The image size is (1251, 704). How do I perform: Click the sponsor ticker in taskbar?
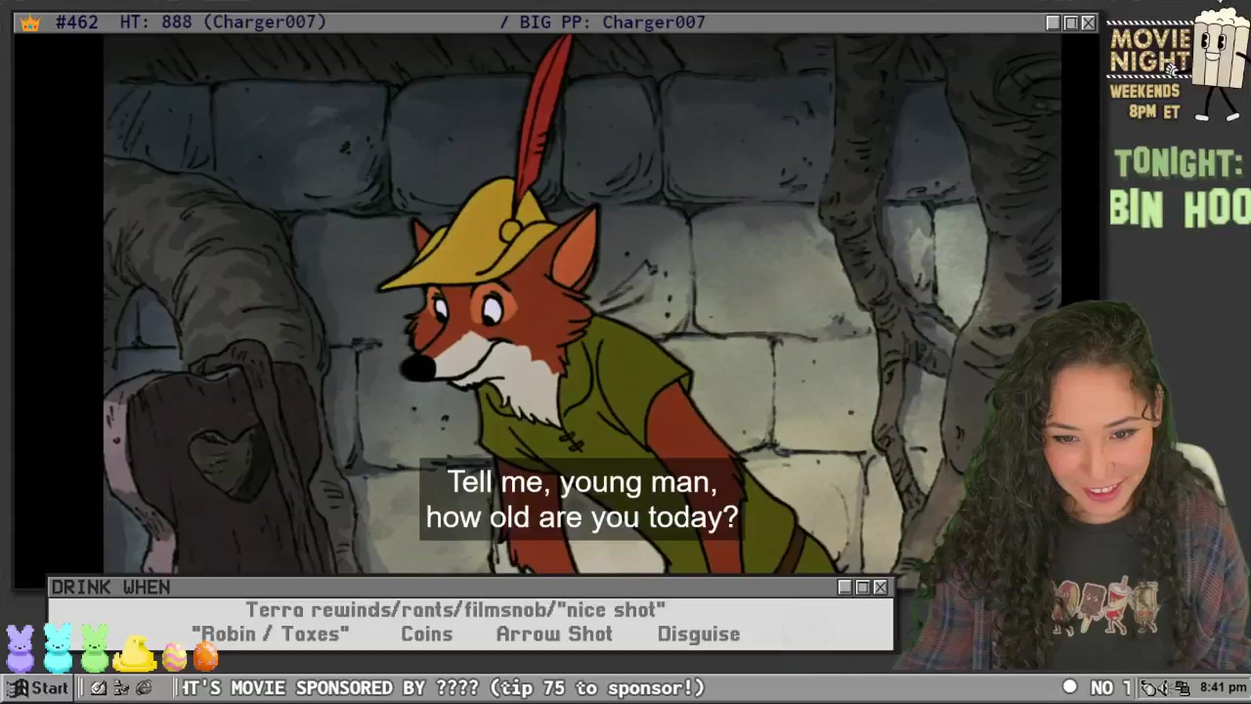click(443, 688)
